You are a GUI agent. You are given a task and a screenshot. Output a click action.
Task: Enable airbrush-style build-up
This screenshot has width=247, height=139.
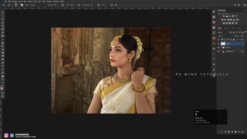click(x=79, y=5)
